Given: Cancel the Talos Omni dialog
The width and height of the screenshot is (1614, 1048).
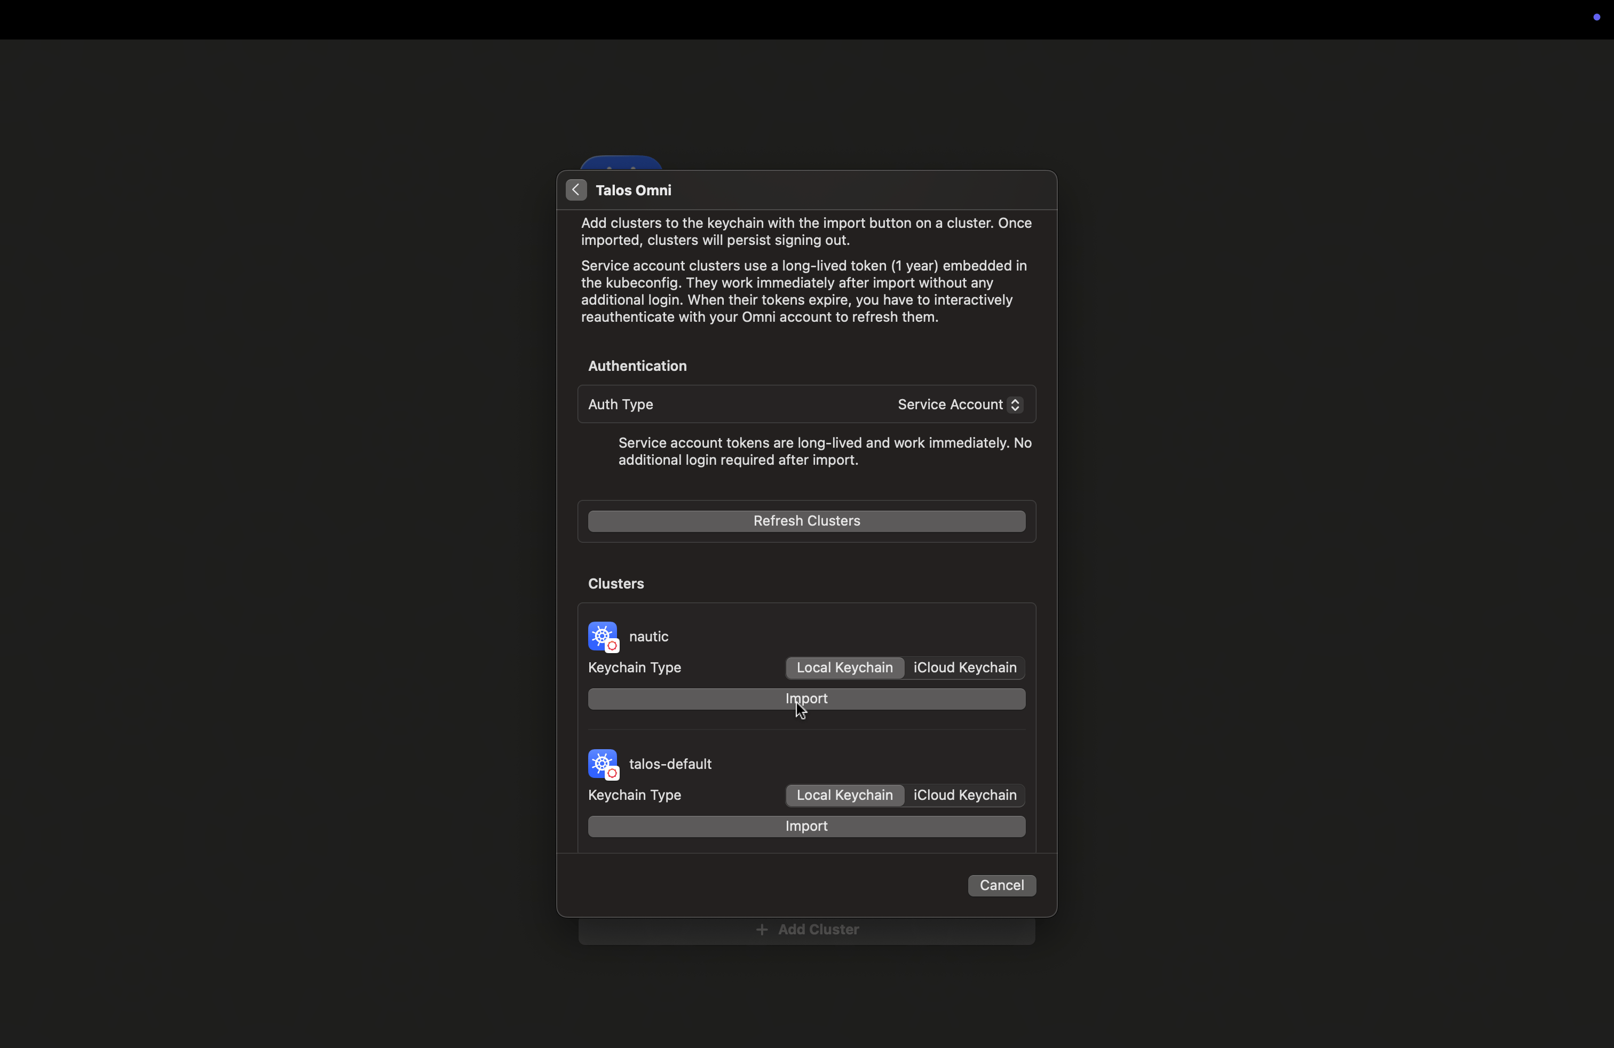Looking at the screenshot, I should tap(1002, 885).
